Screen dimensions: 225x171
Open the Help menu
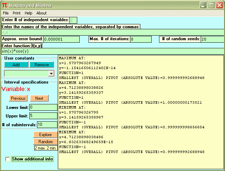[29, 13]
